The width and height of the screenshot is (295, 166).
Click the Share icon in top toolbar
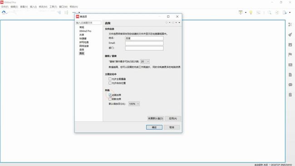click(277, 13)
